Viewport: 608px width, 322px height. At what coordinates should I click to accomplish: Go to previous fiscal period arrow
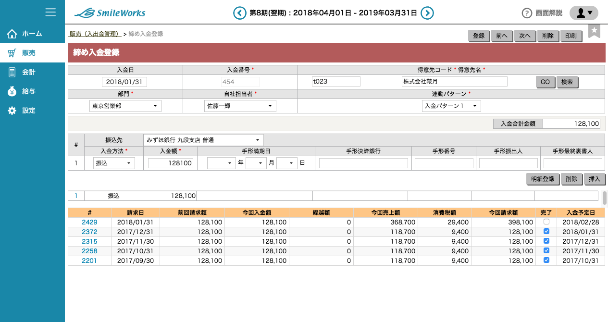pyautogui.click(x=239, y=13)
